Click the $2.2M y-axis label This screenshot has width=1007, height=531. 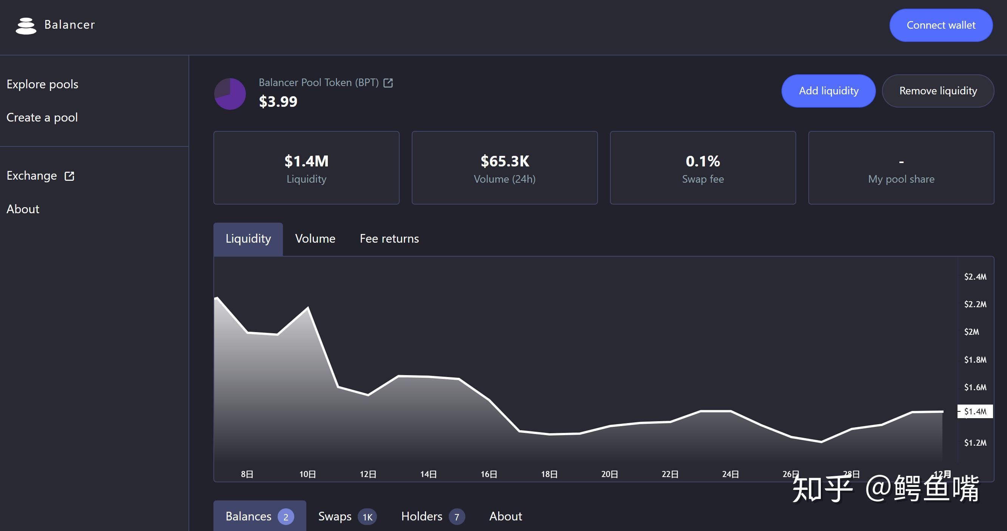click(x=975, y=304)
